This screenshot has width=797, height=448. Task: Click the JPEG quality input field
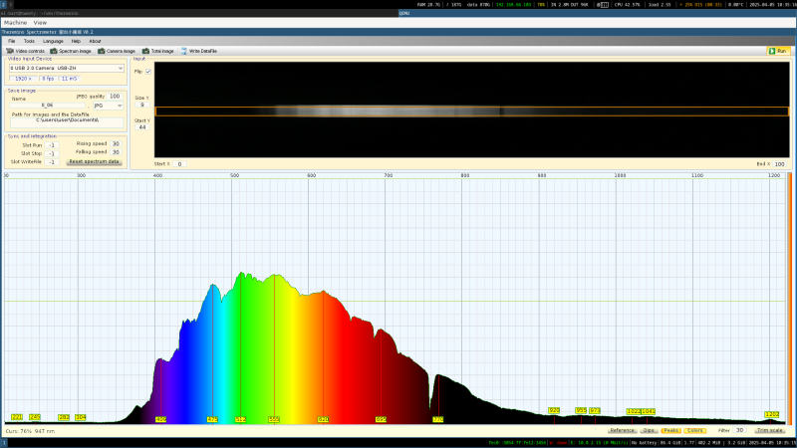[115, 97]
